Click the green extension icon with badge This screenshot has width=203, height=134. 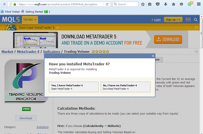tap(190, 4)
